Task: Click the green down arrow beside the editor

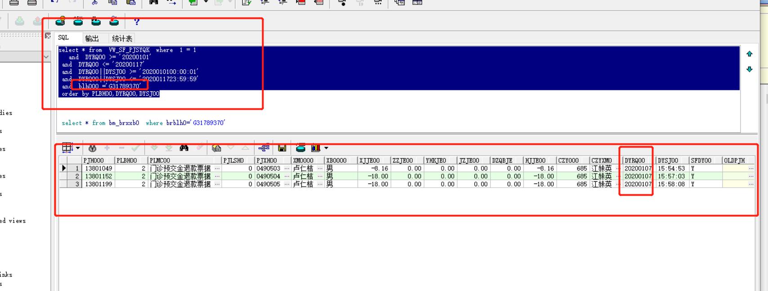Action: point(750,69)
